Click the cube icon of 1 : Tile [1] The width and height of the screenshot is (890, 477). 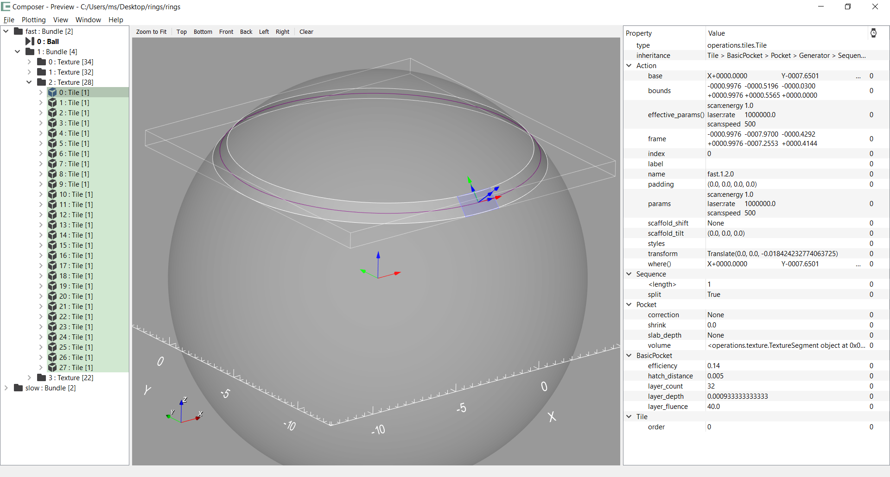pos(52,102)
